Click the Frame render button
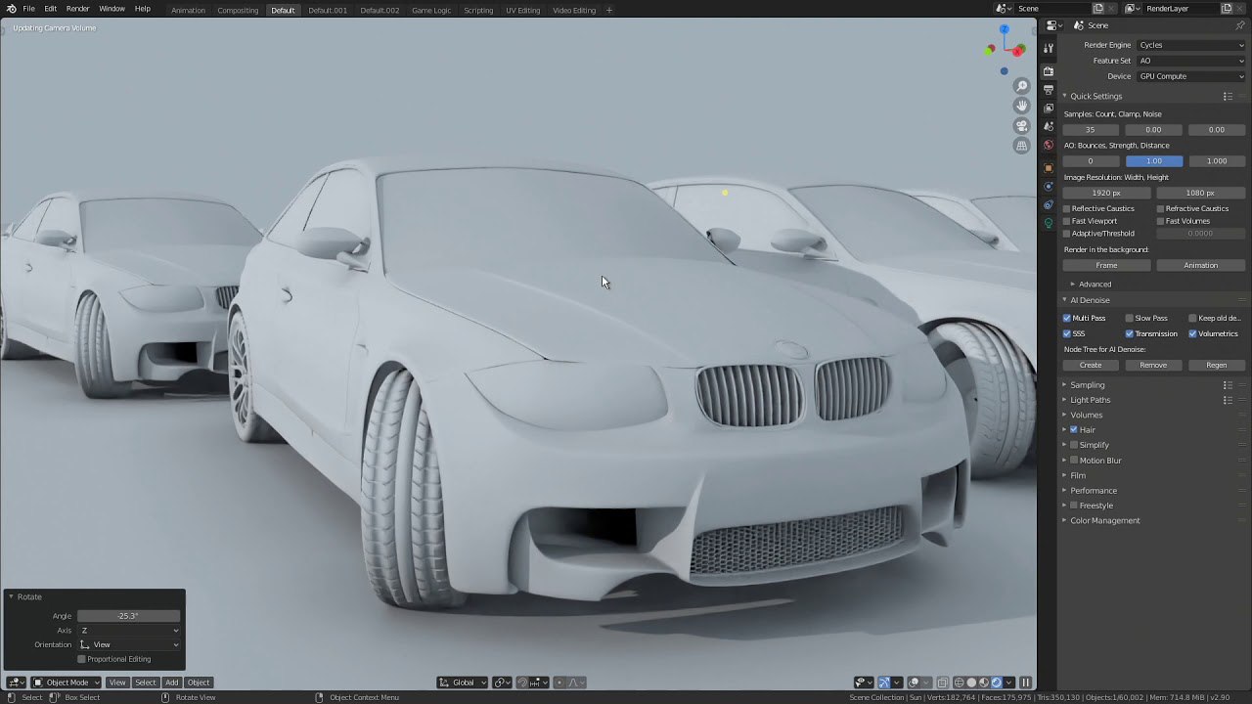The image size is (1252, 704). 1106,265
